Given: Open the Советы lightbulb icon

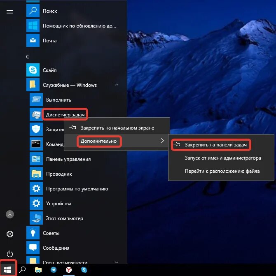Looking at the screenshot, I should point(33,233).
